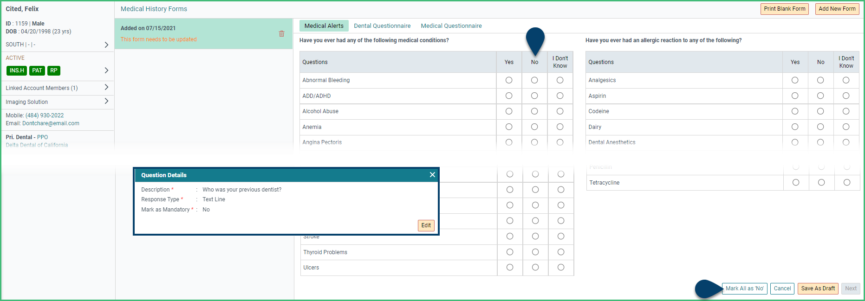Click email Dontchare@email.com

click(x=51, y=123)
